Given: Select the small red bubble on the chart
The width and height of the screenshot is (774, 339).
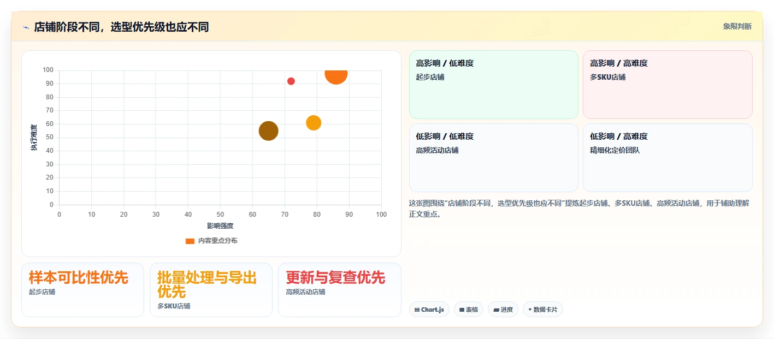Looking at the screenshot, I should (x=291, y=81).
